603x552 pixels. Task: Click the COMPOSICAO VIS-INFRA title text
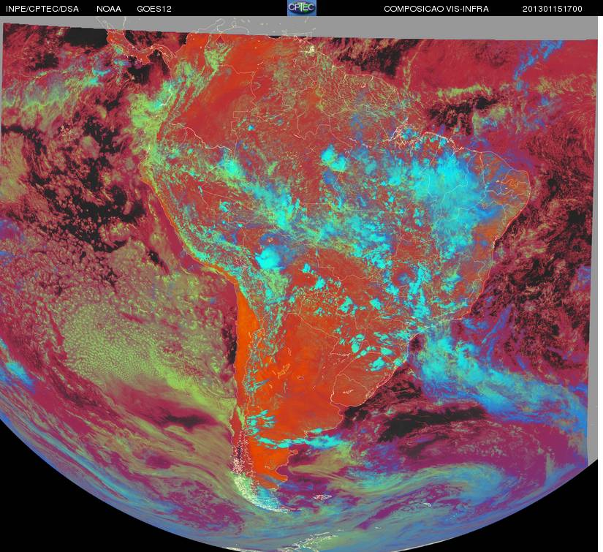pos(436,9)
